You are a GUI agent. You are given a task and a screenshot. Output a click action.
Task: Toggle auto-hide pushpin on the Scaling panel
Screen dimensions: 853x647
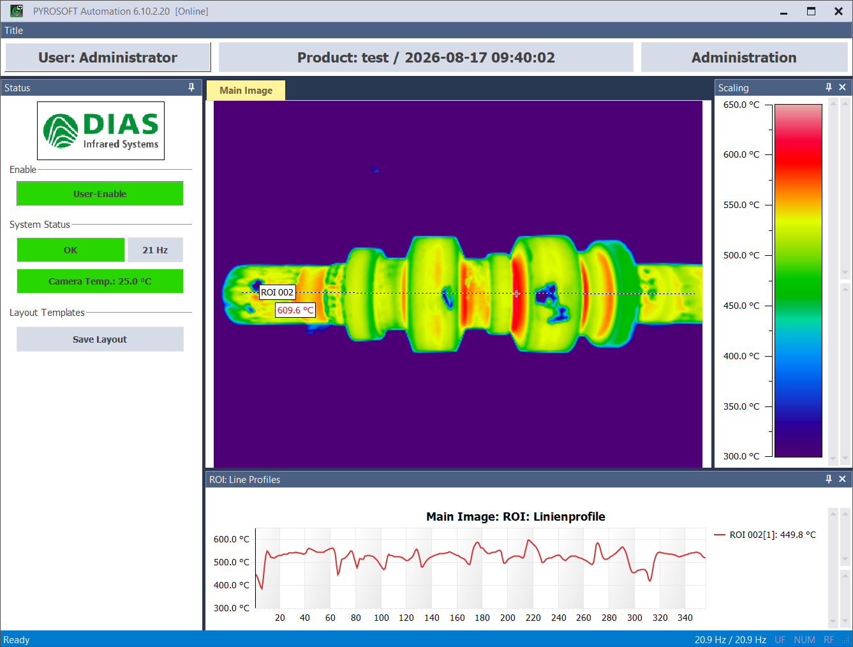[x=829, y=87]
